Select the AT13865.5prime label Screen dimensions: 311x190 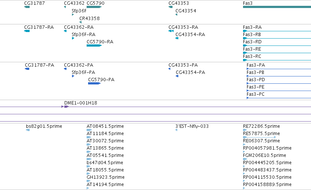click(105, 149)
